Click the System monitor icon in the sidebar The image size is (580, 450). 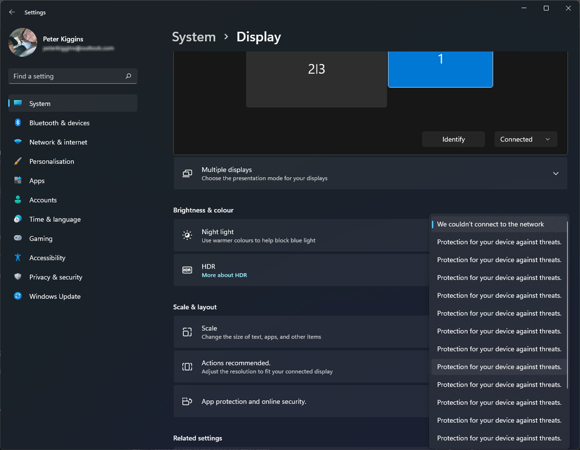tap(18, 103)
